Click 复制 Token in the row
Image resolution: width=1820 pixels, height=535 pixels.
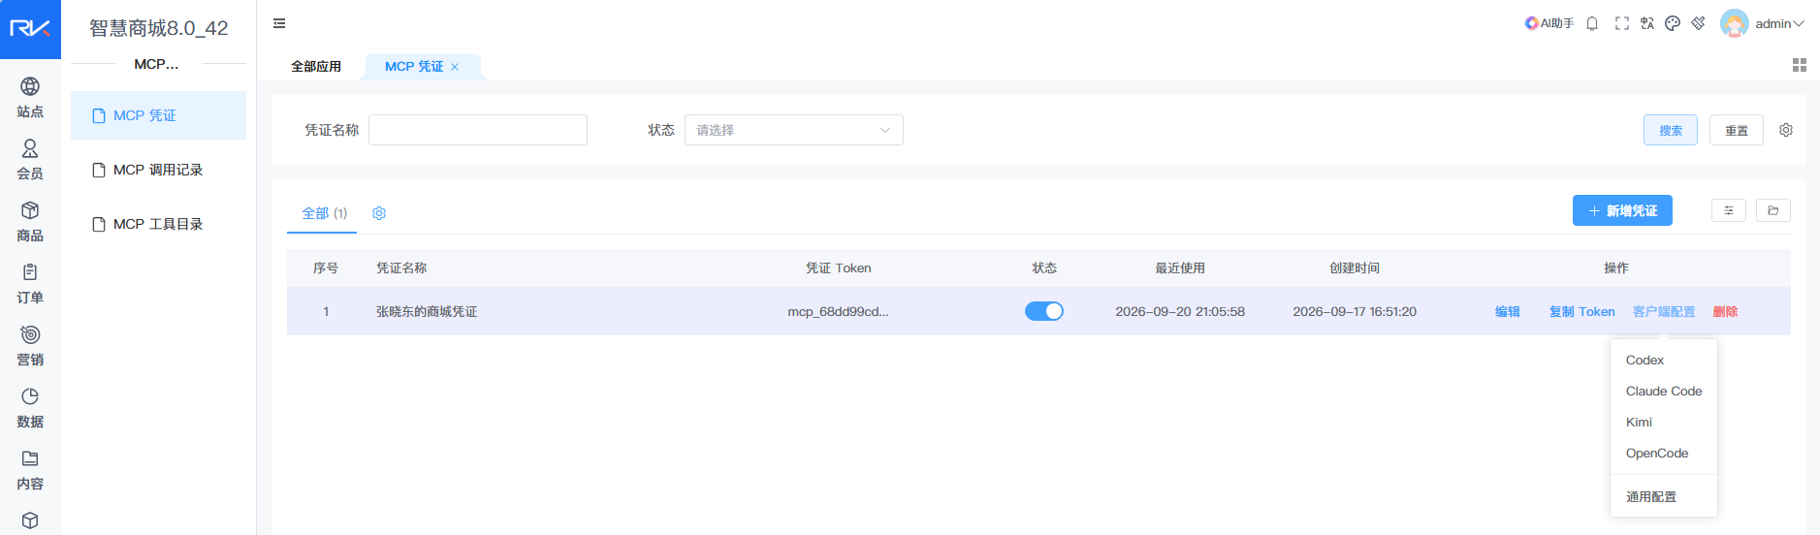coord(1582,311)
